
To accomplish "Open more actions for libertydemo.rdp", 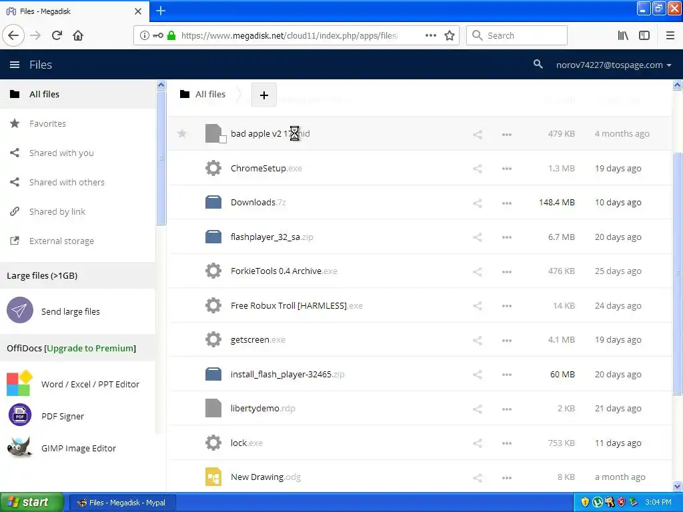I will [507, 409].
